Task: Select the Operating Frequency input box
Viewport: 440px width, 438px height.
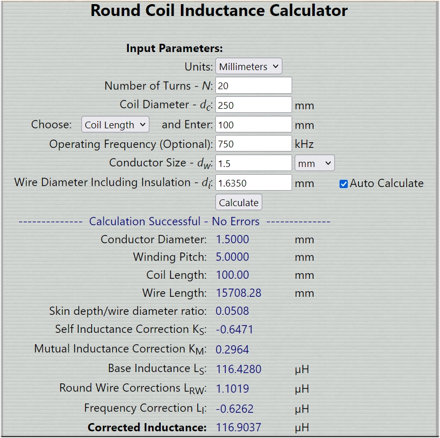Action: [253, 144]
